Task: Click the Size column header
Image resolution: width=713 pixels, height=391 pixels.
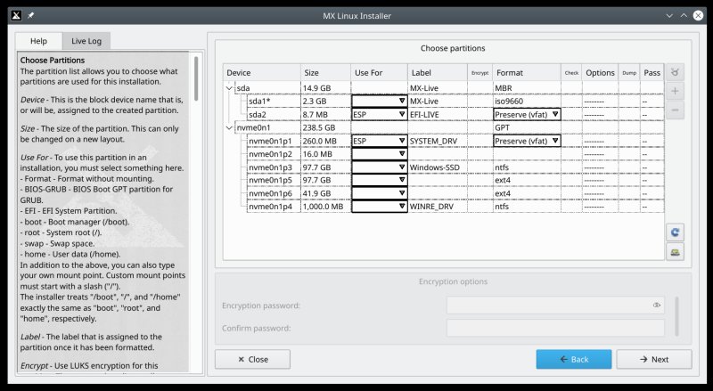Action: 325,73
